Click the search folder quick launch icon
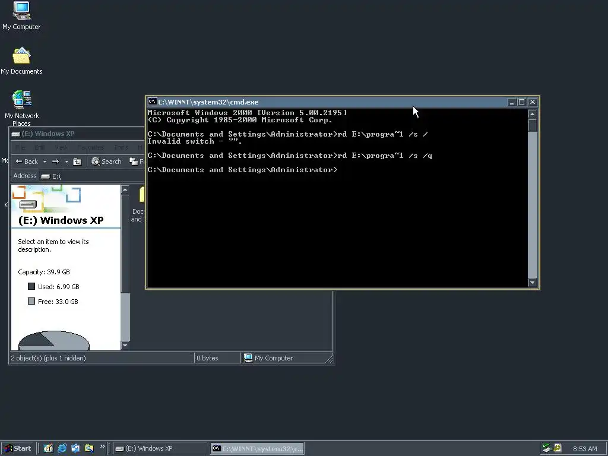Screen dimensions: 608x456 (89, 448)
